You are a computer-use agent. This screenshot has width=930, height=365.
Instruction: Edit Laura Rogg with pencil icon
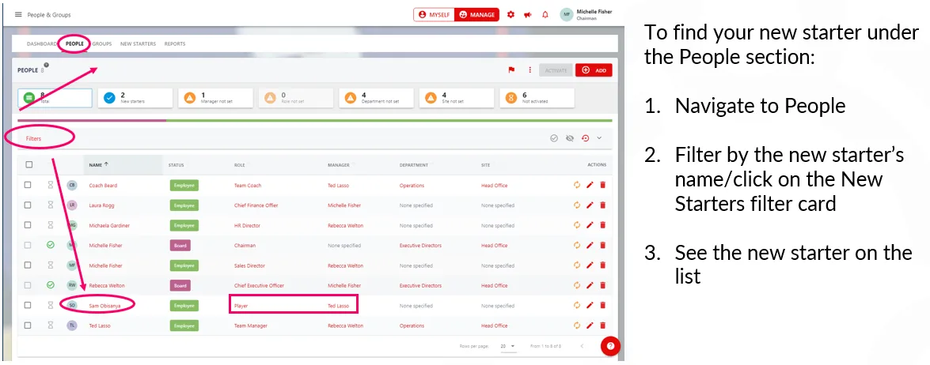[590, 205]
